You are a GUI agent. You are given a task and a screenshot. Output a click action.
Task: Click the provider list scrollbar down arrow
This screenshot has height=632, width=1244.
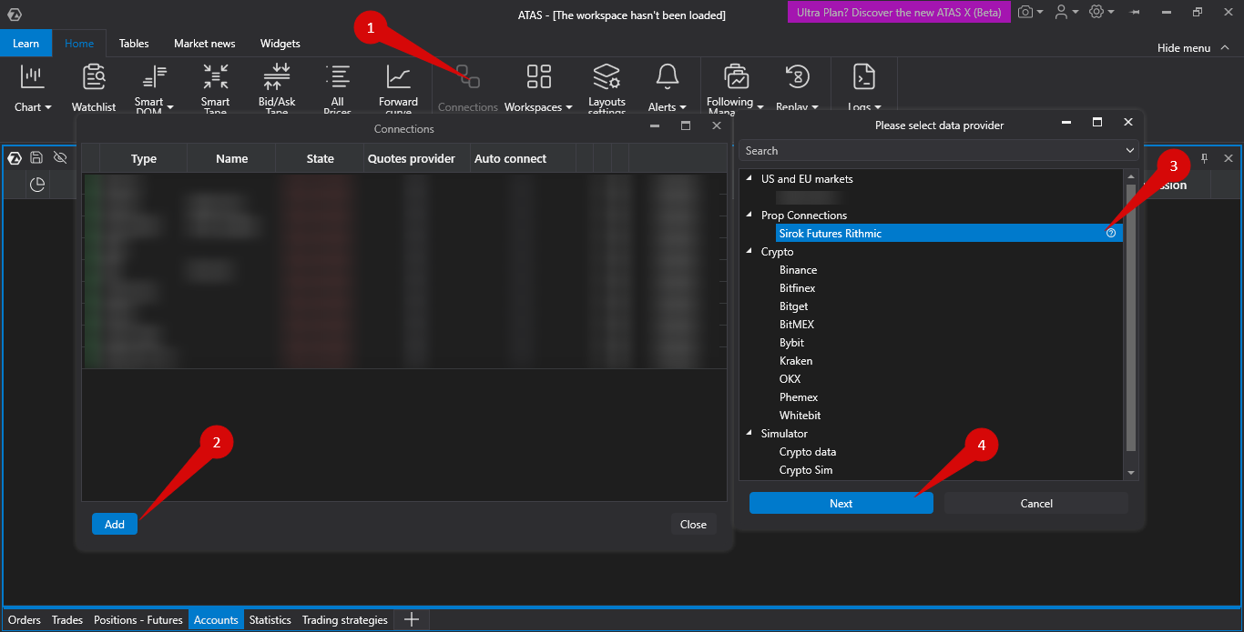[x=1131, y=473]
